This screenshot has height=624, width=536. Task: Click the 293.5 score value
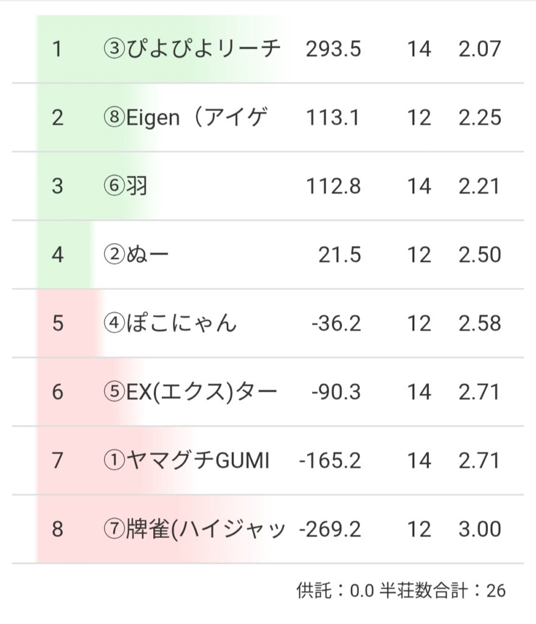pyautogui.click(x=333, y=49)
